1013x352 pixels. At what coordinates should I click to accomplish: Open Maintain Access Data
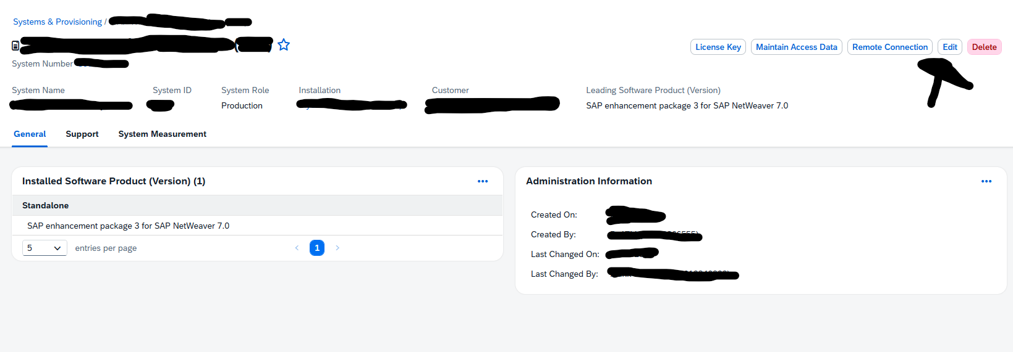coord(796,47)
